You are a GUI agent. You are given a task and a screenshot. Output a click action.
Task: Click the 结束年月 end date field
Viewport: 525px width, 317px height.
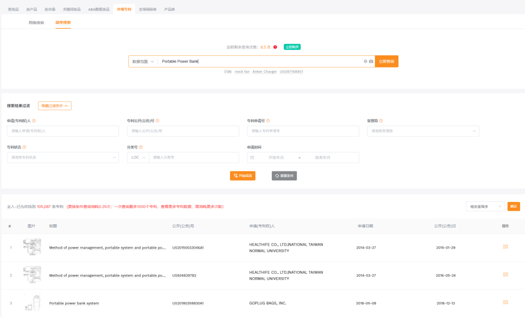pyautogui.click(x=322, y=157)
